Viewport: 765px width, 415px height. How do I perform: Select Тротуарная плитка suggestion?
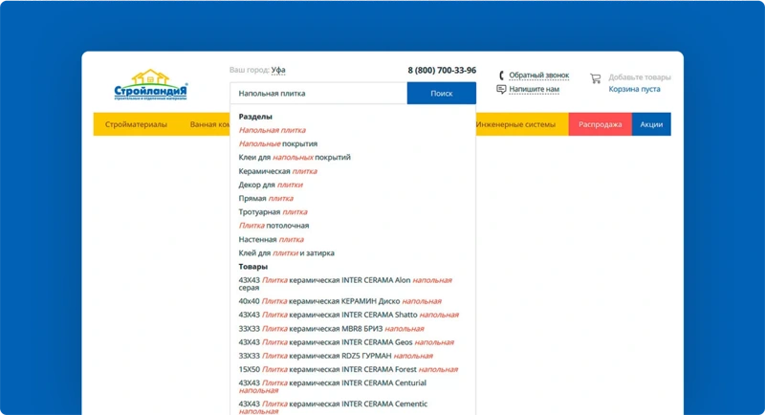[273, 212]
